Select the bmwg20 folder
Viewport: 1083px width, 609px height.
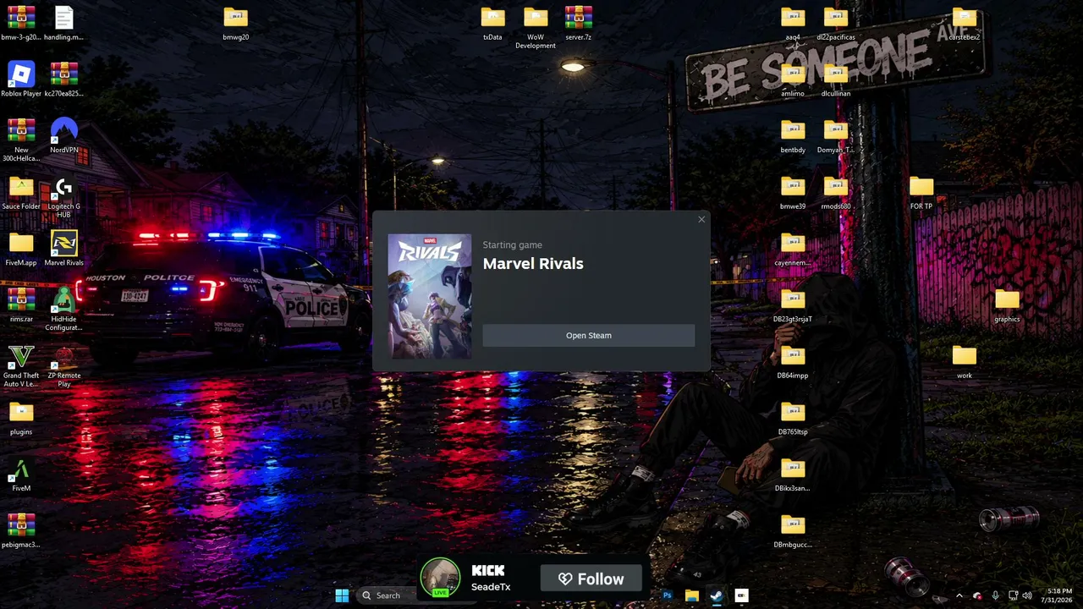(235, 23)
